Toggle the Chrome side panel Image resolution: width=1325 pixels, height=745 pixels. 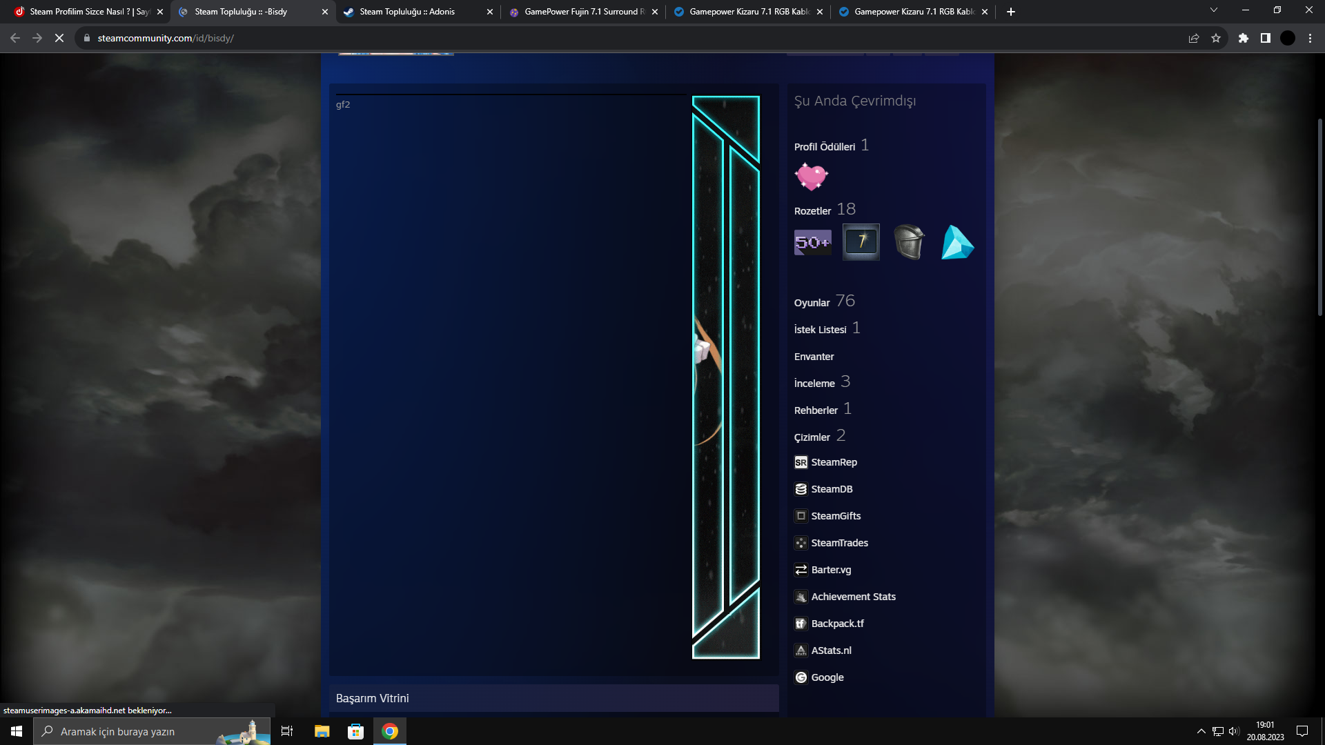pyautogui.click(x=1265, y=38)
